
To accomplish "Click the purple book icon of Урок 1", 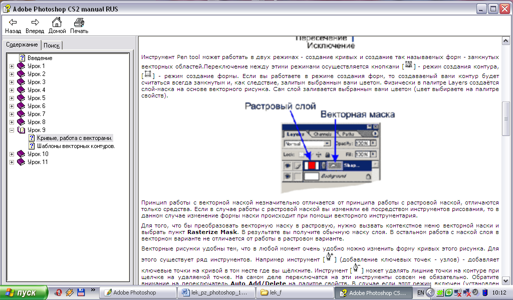I will click(x=21, y=65).
